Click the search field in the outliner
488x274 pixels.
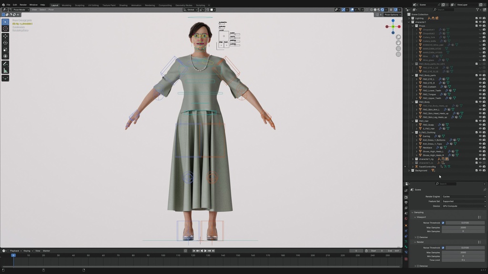pyautogui.click(x=444, y=10)
